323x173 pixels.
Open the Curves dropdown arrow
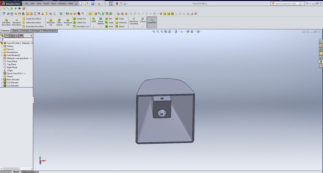[143, 27]
